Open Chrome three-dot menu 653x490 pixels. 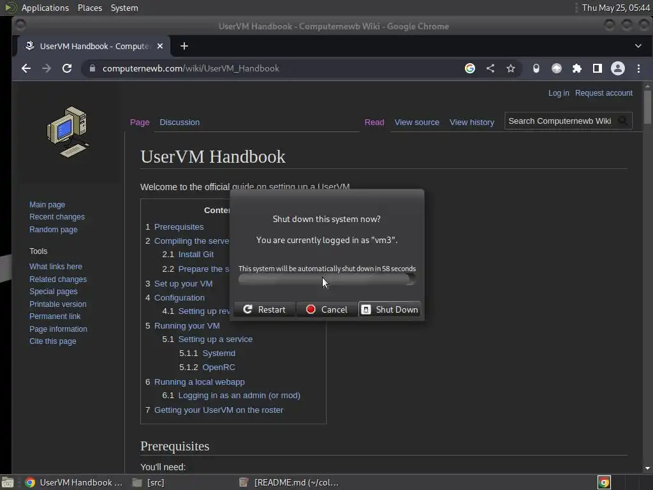click(x=638, y=68)
